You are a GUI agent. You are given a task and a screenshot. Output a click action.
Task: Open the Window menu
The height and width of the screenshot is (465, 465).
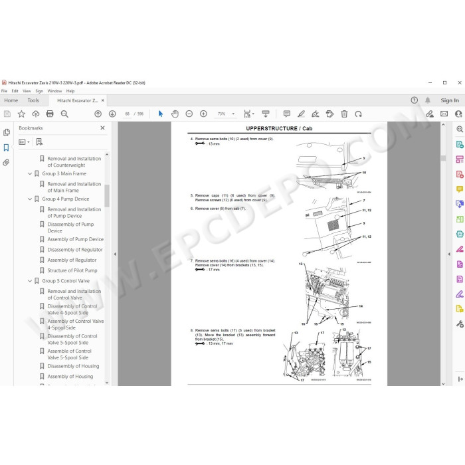pyautogui.click(x=54, y=91)
